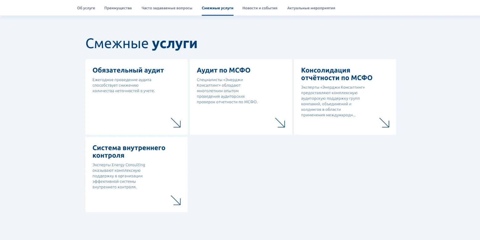Click text 'Ежегодное проведение аудита способствует снижению'
Viewport: 480px width, 240px height.
(122, 82)
